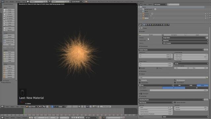This screenshot has width=211, height=119.
Task: Open the file format dropdown PNG
Action: [156, 85]
